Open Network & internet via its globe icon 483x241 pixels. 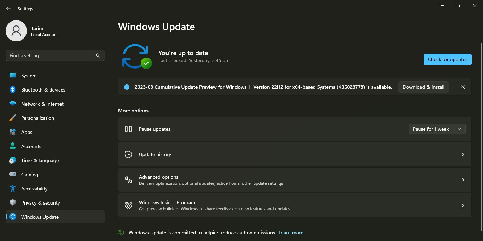[x=13, y=104]
